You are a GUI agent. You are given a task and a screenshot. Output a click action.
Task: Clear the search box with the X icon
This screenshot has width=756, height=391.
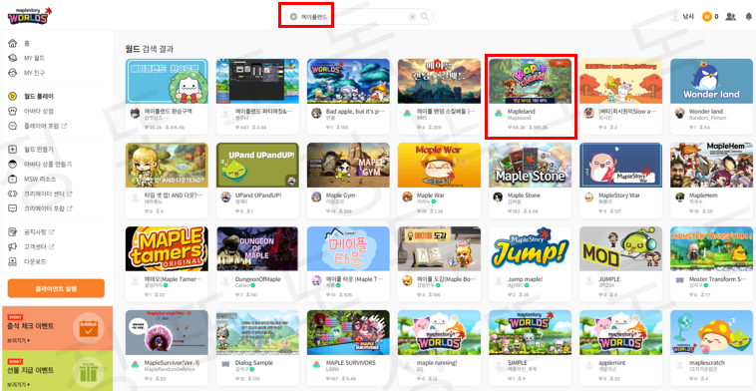(412, 17)
